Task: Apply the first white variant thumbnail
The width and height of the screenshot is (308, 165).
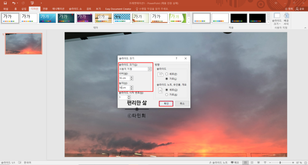Action: click(202, 18)
